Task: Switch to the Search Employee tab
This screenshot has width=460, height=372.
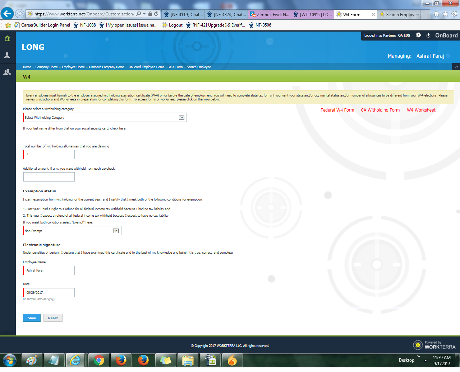Action: click(x=399, y=14)
